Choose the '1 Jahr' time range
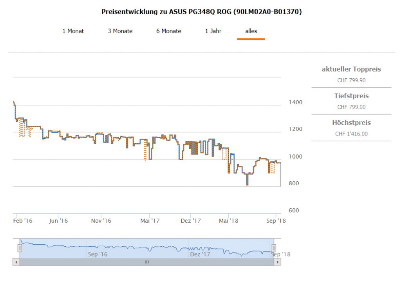 (213, 31)
